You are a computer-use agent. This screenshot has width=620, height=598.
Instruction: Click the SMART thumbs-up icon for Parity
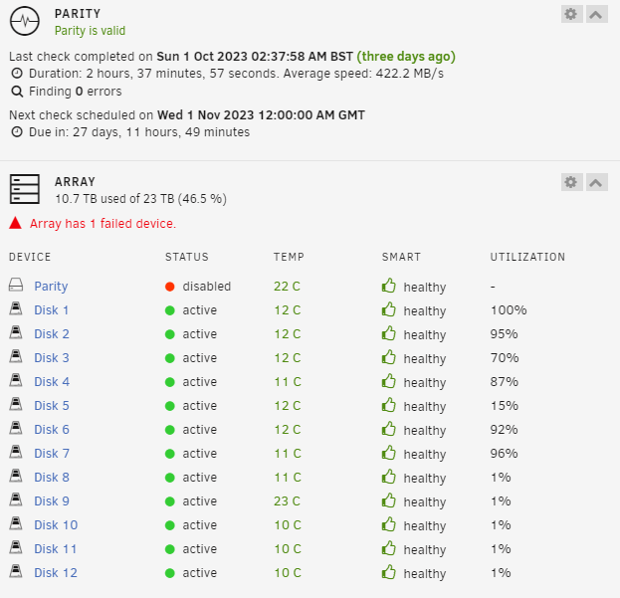(x=389, y=286)
